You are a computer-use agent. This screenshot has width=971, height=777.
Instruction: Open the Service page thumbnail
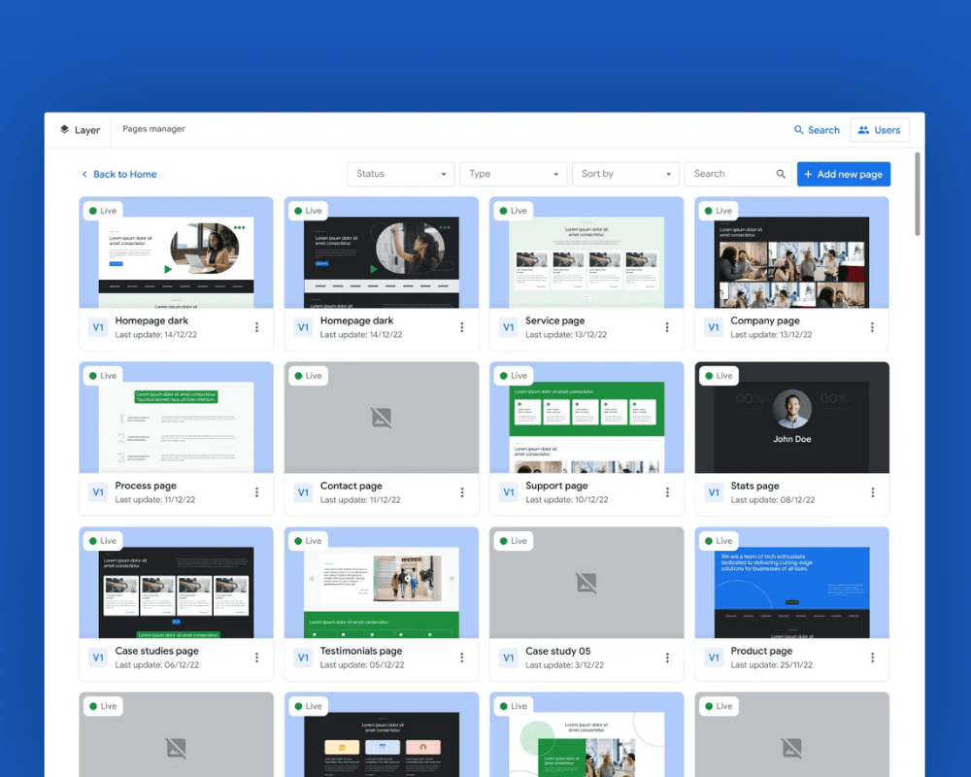pyautogui.click(x=586, y=253)
